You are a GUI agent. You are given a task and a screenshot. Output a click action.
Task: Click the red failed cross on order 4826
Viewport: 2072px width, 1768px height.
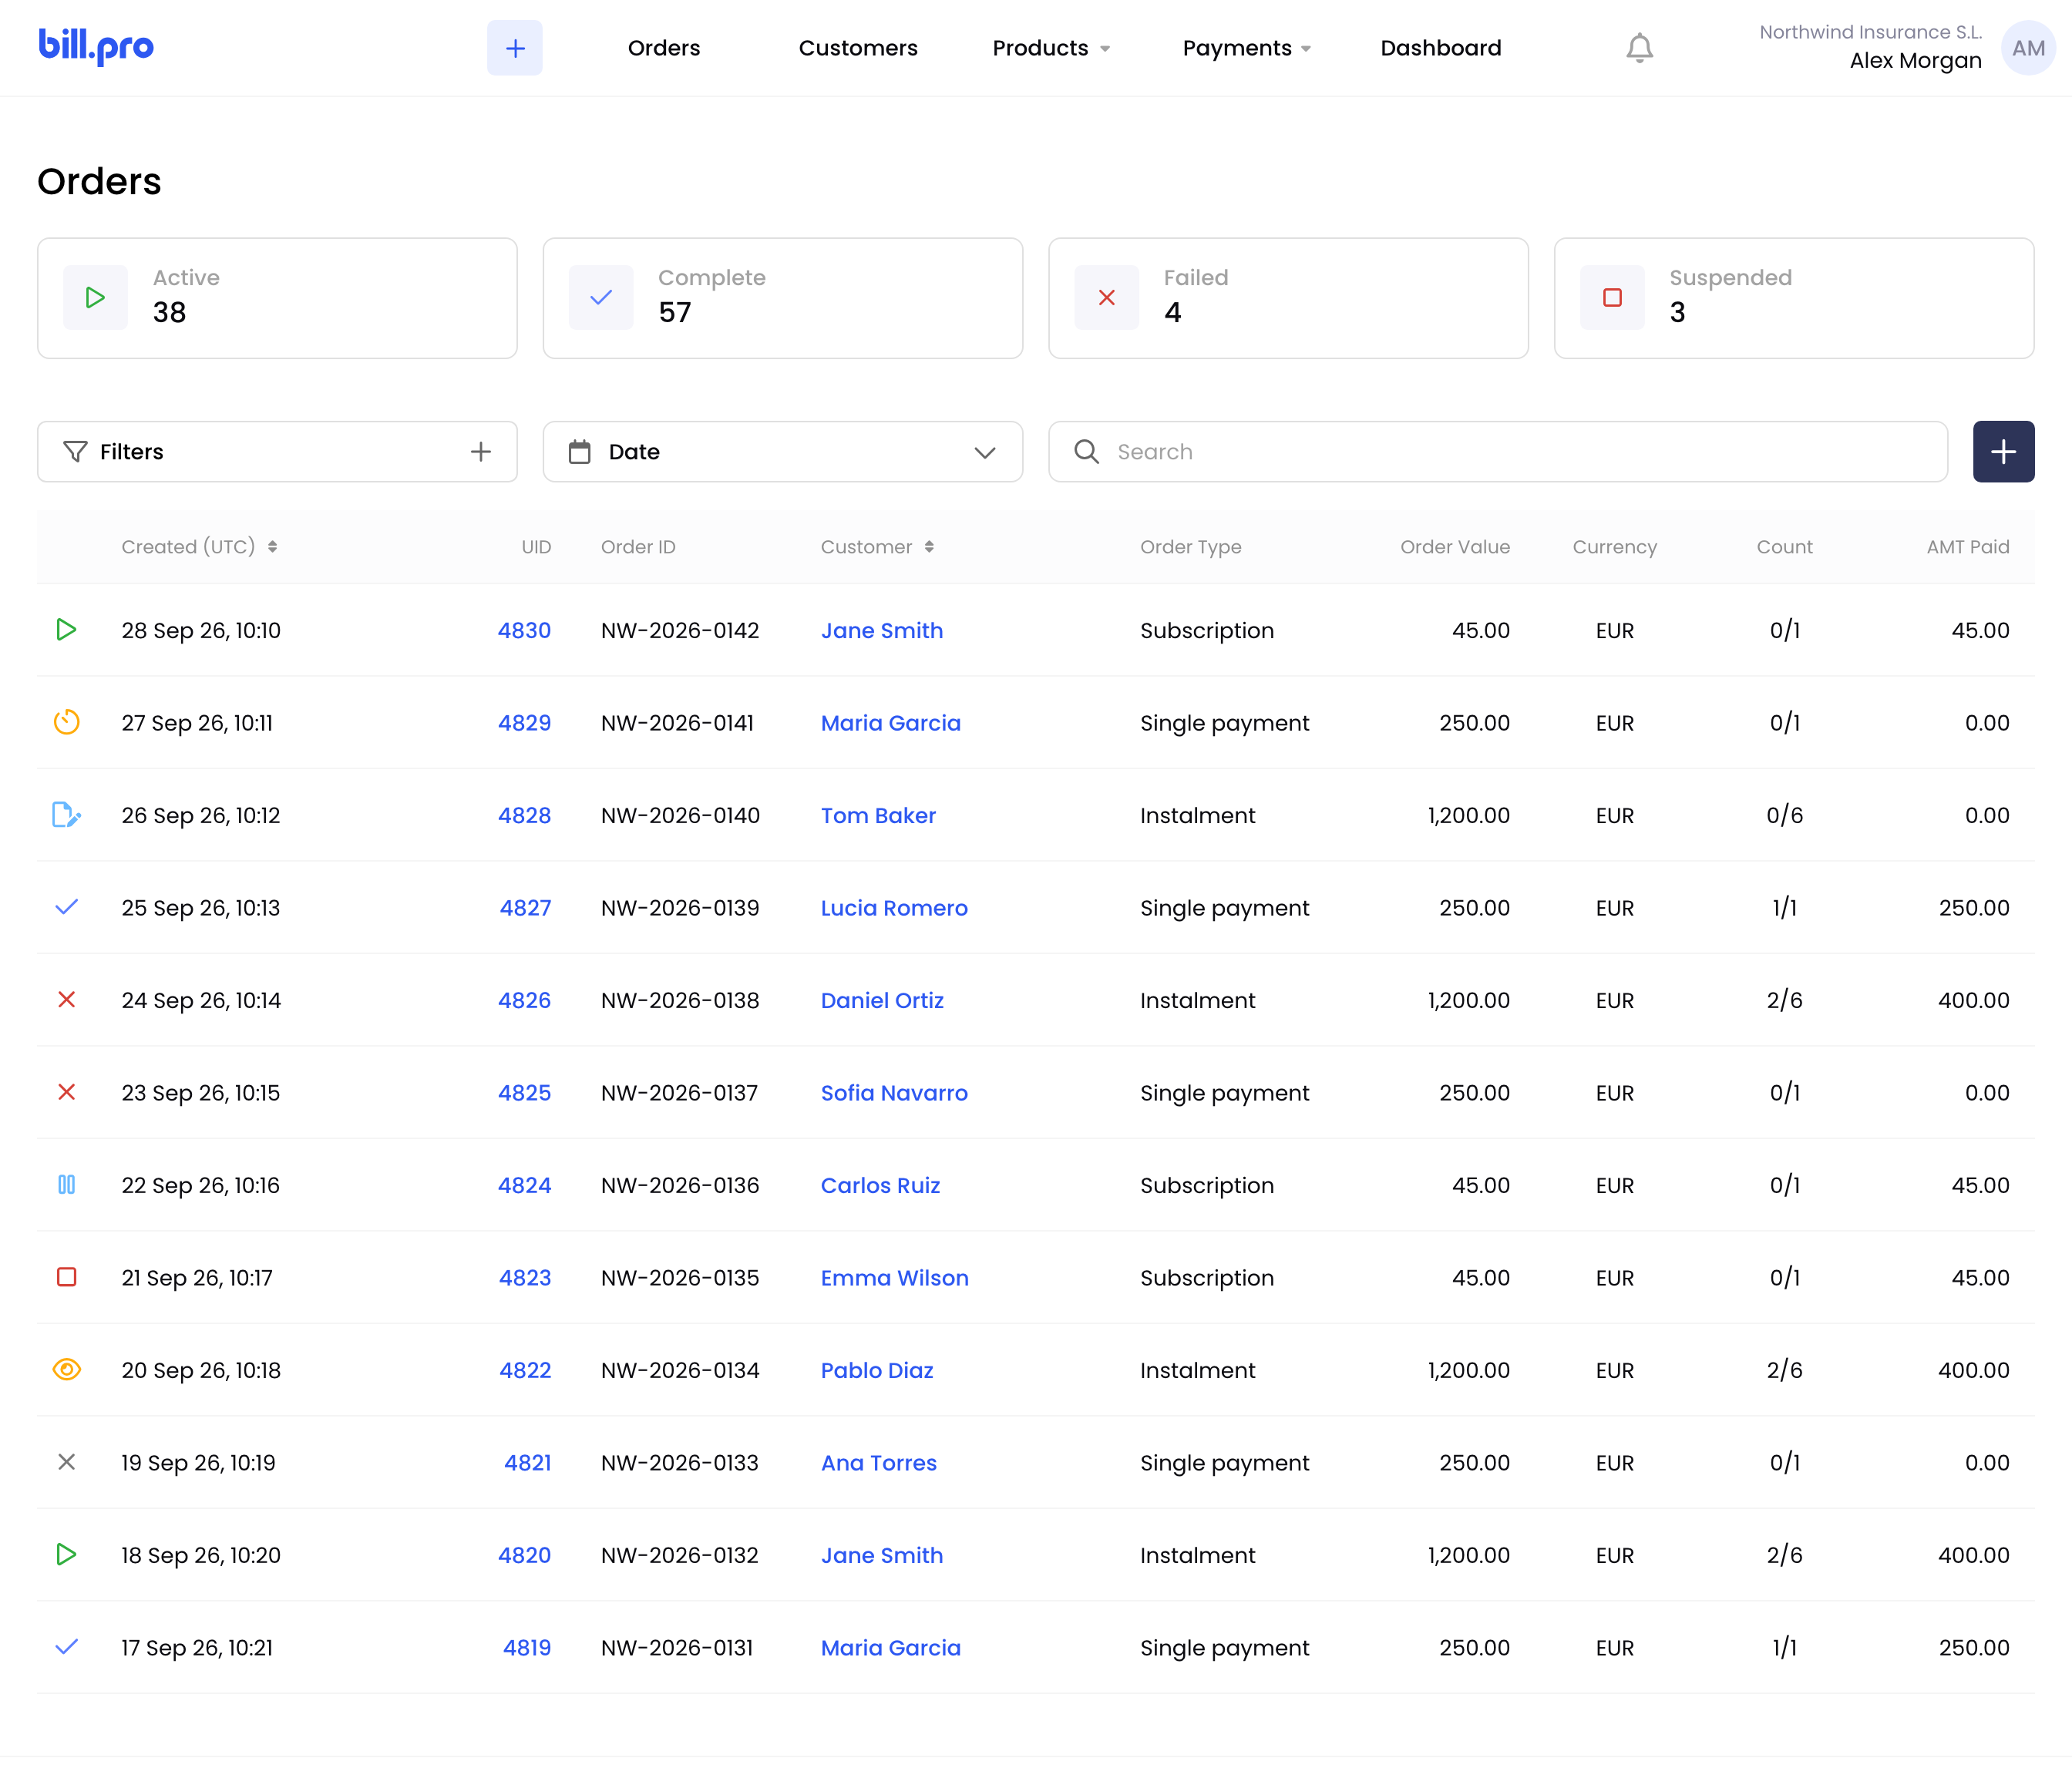(x=66, y=1000)
